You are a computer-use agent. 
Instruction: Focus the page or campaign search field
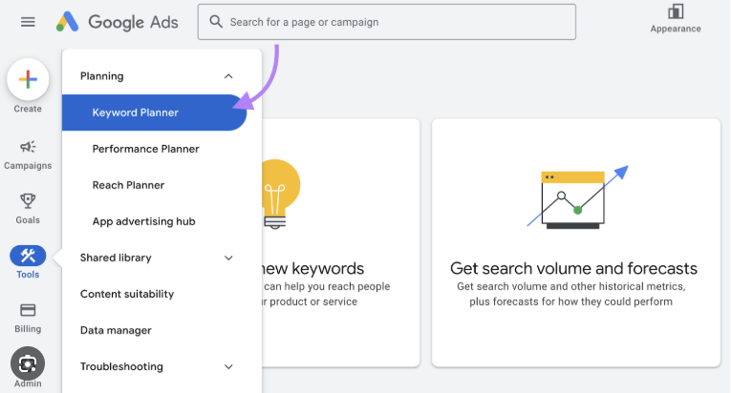click(387, 22)
